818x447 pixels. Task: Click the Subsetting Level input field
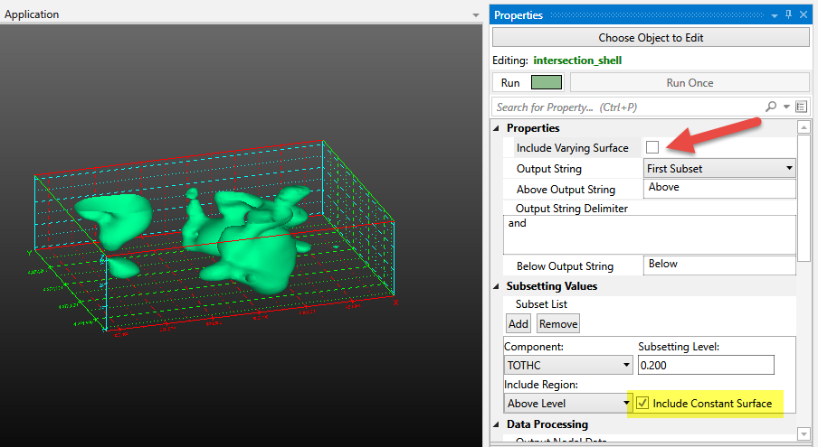click(x=706, y=365)
